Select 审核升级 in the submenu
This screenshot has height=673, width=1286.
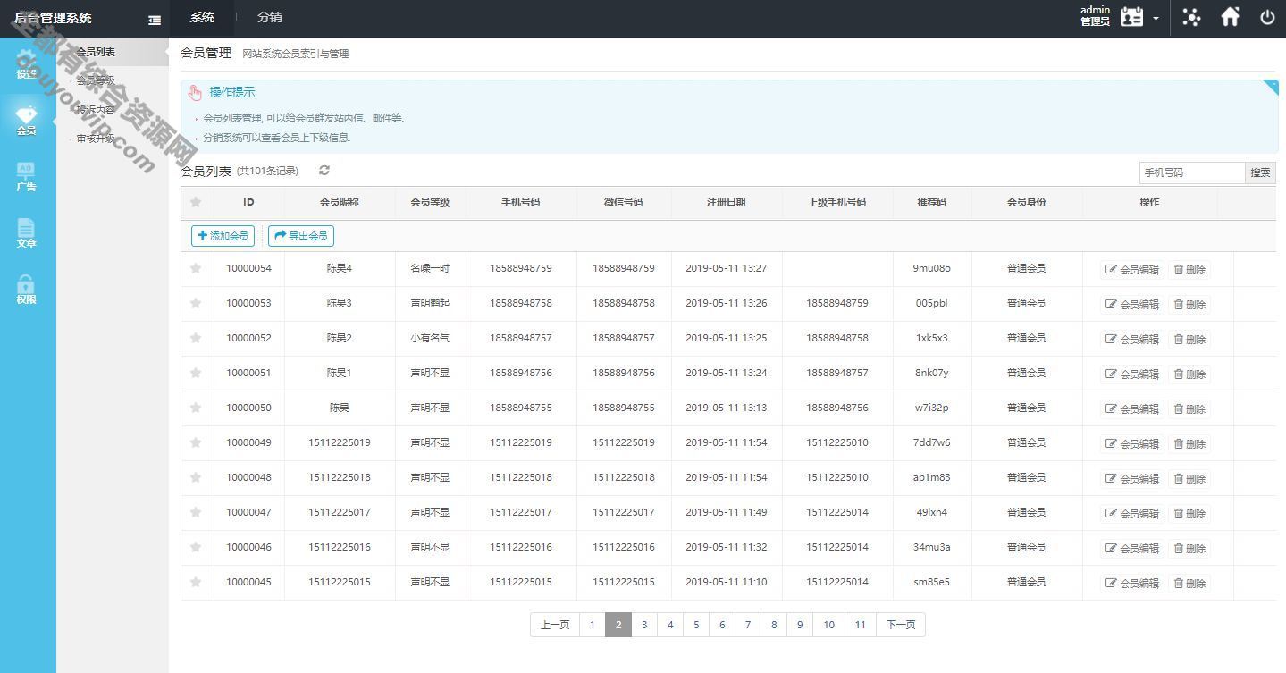coord(96,139)
